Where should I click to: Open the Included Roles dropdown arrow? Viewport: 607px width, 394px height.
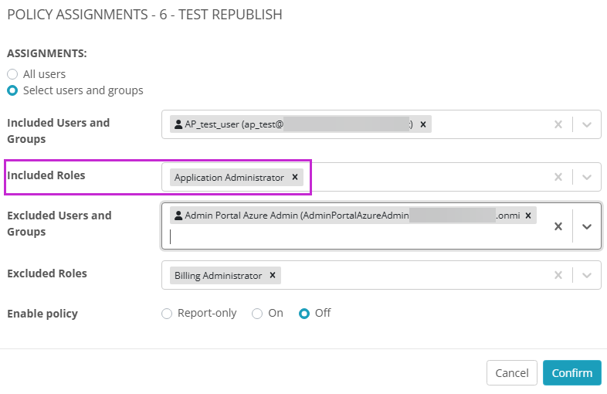coord(587,177)
